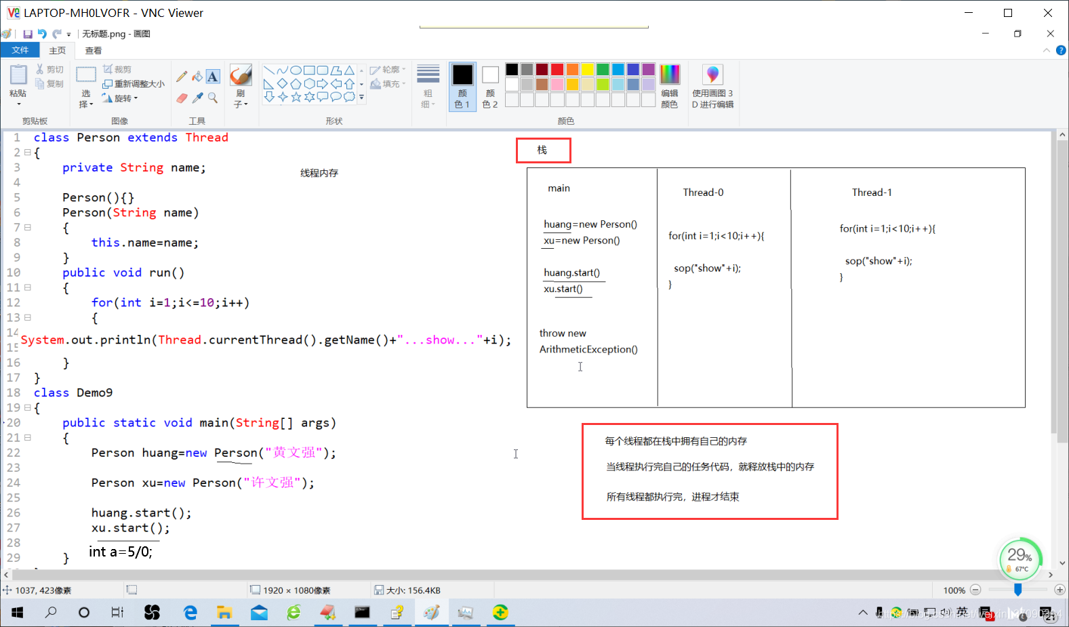Pick the Curve shape
Image resolution: width=1069 pixels, height=627 pixels.
283,70
